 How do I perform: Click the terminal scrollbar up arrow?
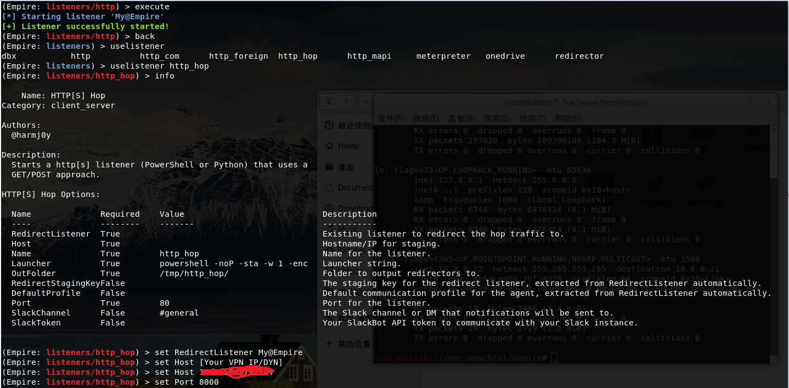coord(774,128)
